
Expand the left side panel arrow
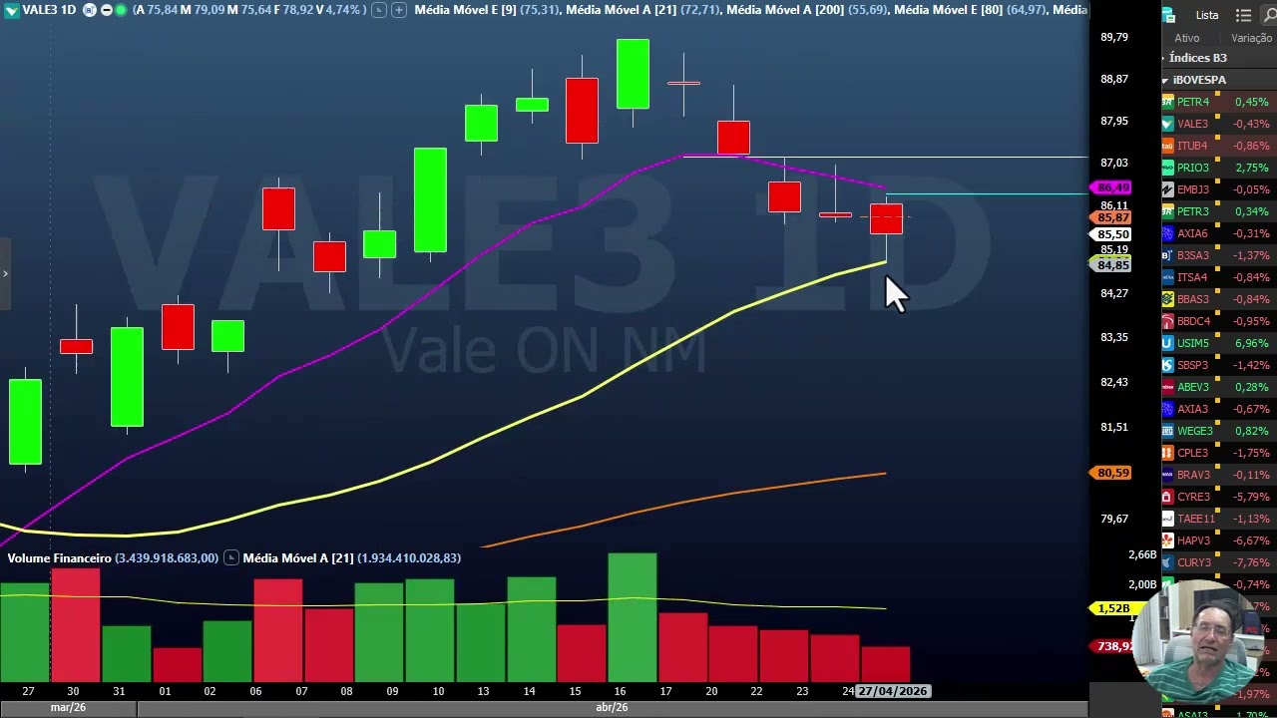[x=5, y=273]
